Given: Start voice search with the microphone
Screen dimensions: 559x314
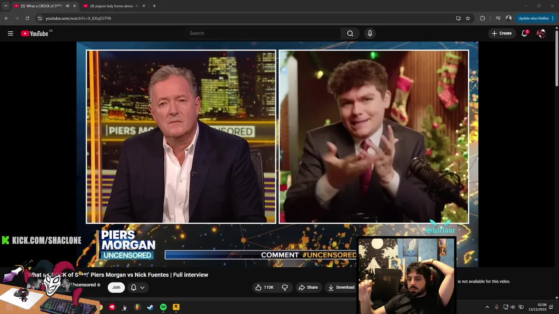Looking at the screenshot, I should point(370,34).
